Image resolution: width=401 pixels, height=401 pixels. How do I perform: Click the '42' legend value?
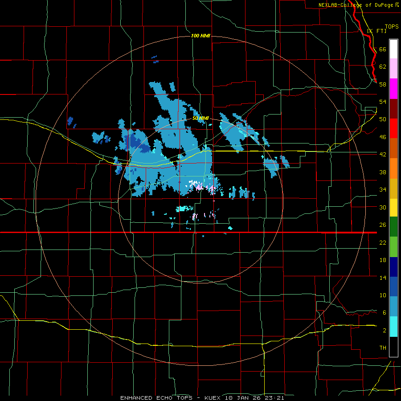coord(383,154)
